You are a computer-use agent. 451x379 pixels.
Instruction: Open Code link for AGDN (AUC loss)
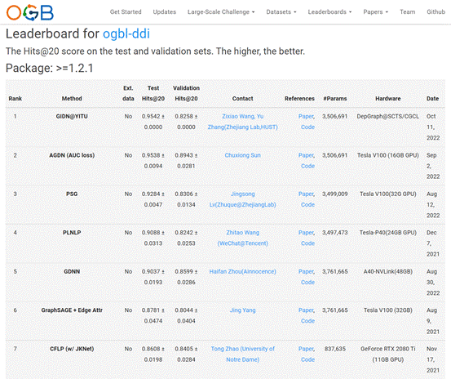tap(307, 166)
